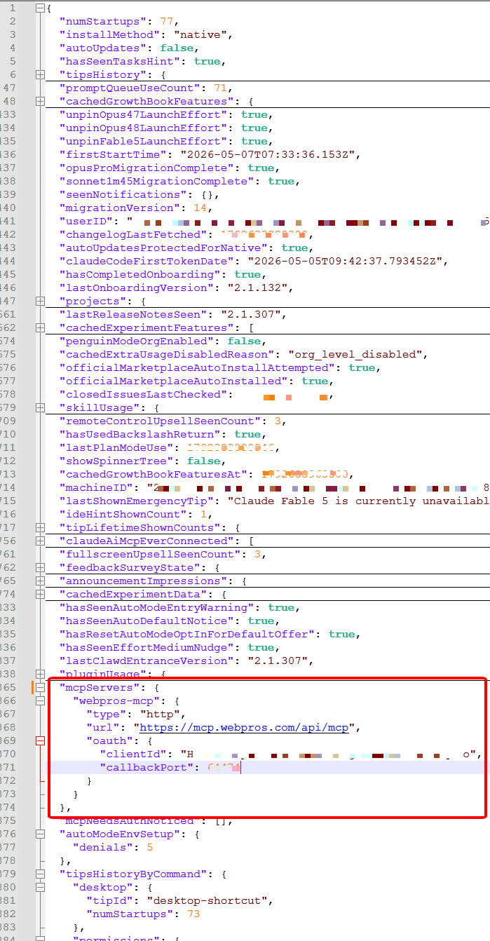This screenshot has width=490, height=941.
Task: Click the "opusProMigrationComplete" key
Action: 146,168
